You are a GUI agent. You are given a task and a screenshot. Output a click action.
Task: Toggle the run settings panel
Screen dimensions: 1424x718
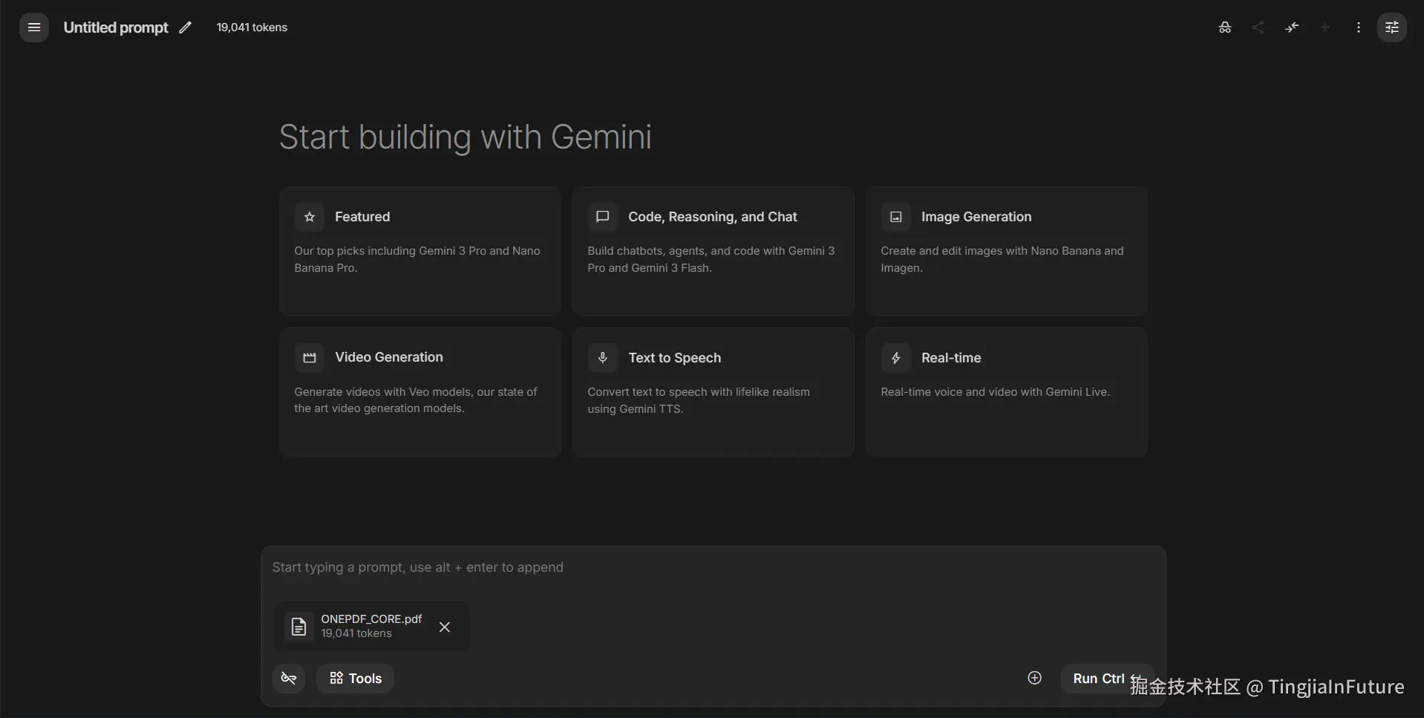1392,27
